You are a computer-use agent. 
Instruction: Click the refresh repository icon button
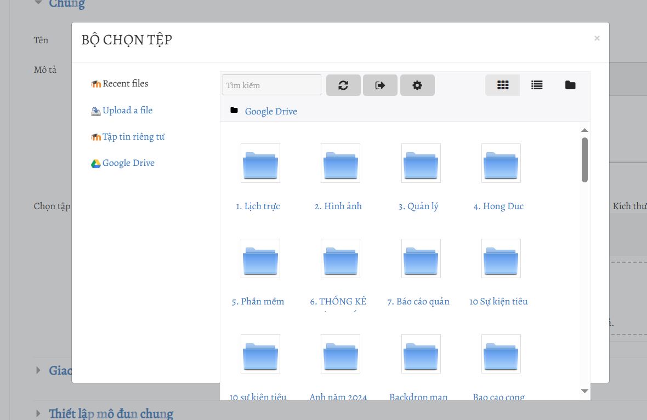tap(343, 85)
